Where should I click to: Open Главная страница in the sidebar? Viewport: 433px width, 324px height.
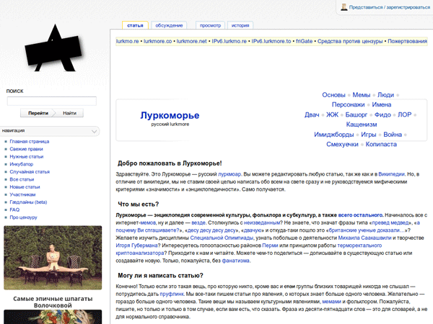[30, 141]
